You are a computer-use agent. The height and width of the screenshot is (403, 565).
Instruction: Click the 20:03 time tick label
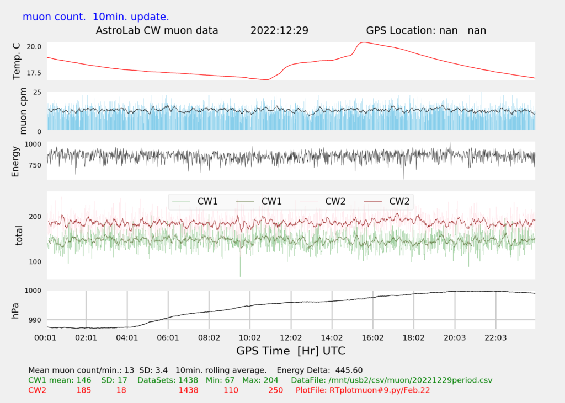click(x=455, y=337)
